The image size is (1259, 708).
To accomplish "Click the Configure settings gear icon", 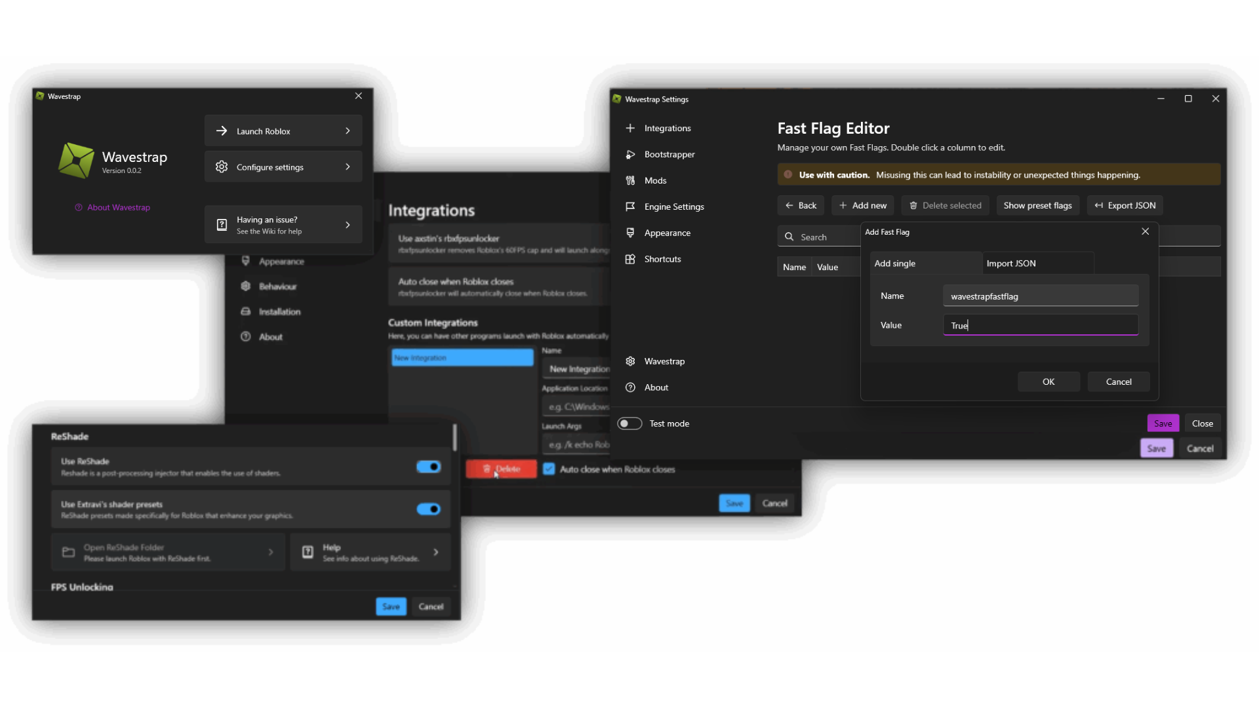I will click(222, 167).
